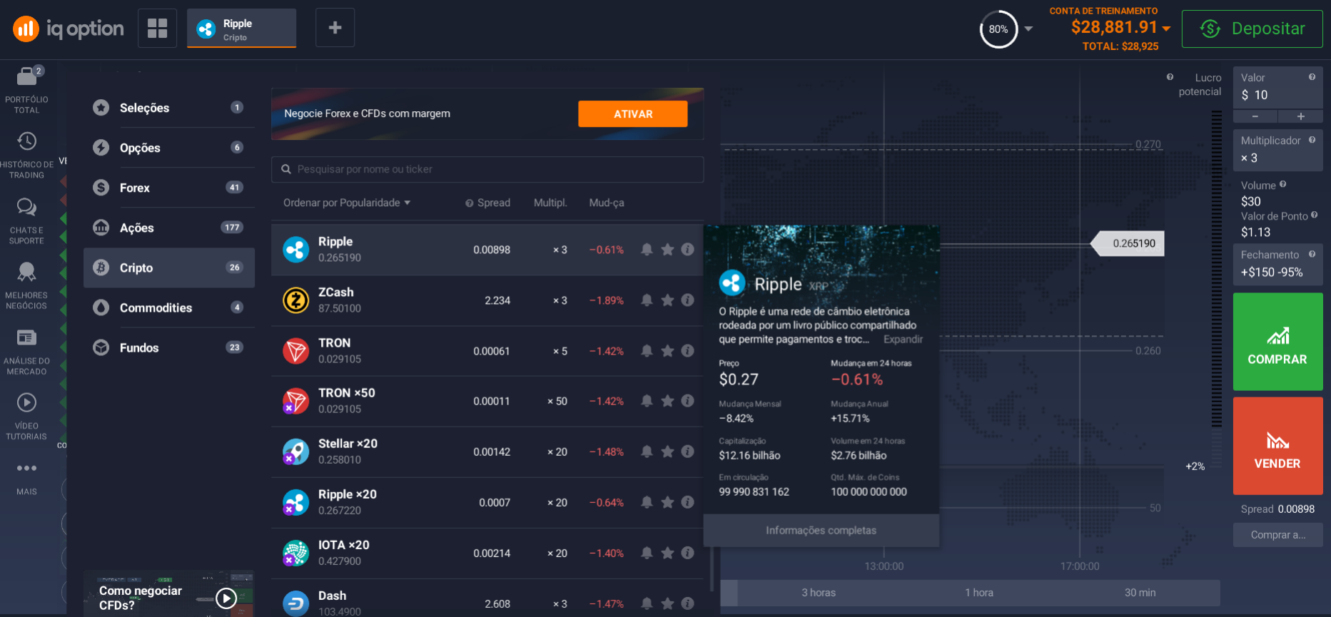Click the green COMPRAR button
Screen dimensions: 1331x617
(x=1277, y=342)
